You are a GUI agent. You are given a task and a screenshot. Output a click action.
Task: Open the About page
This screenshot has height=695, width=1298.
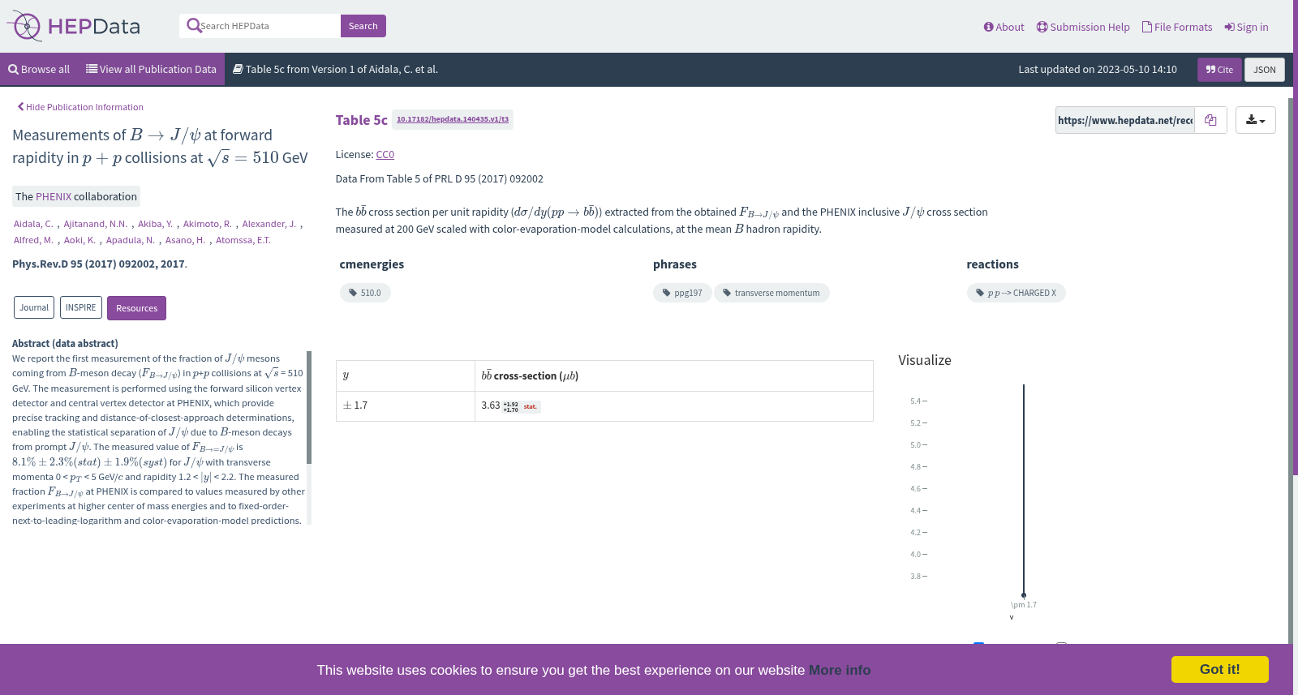click(1004, 27)
